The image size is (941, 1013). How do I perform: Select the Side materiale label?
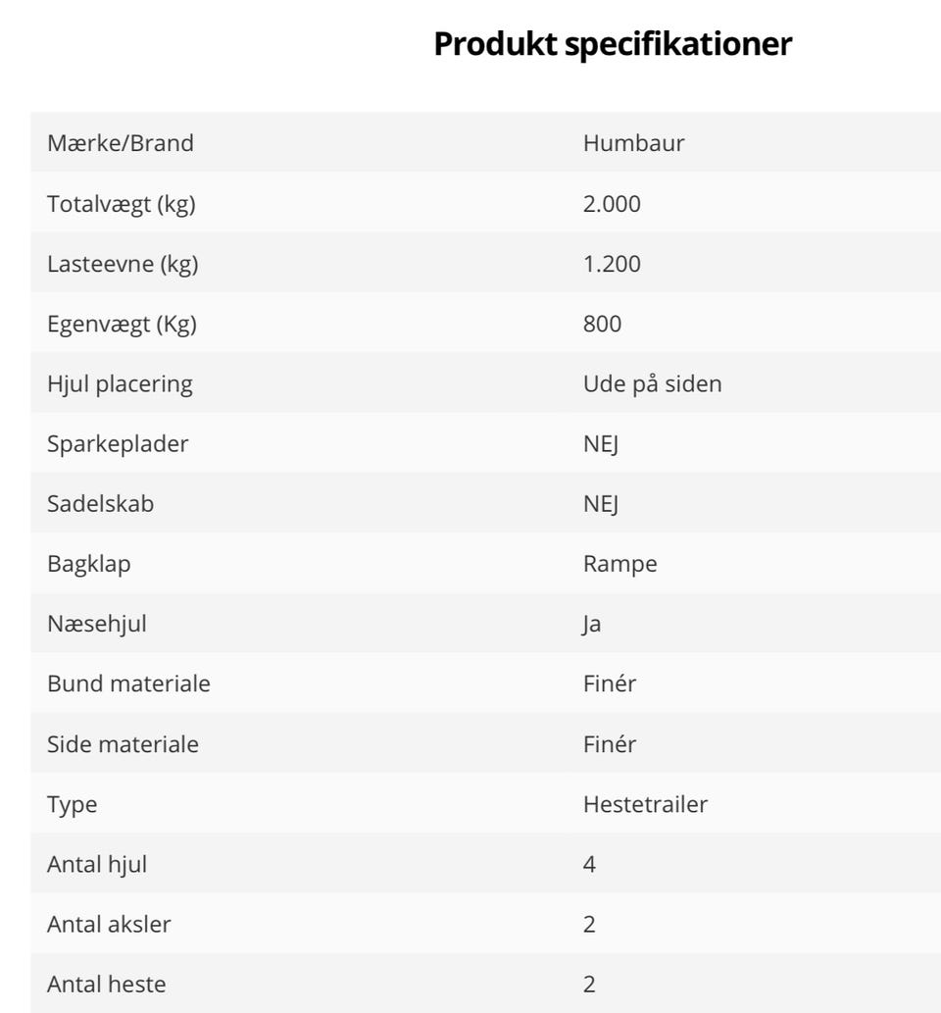[123, 744]
